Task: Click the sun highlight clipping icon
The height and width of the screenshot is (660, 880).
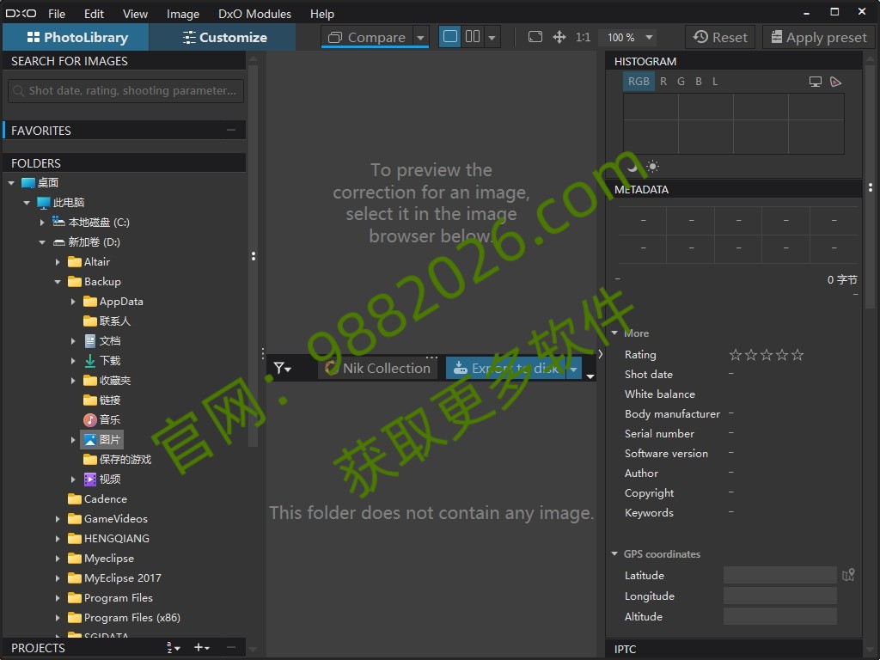Action: [x=652, y=166]
